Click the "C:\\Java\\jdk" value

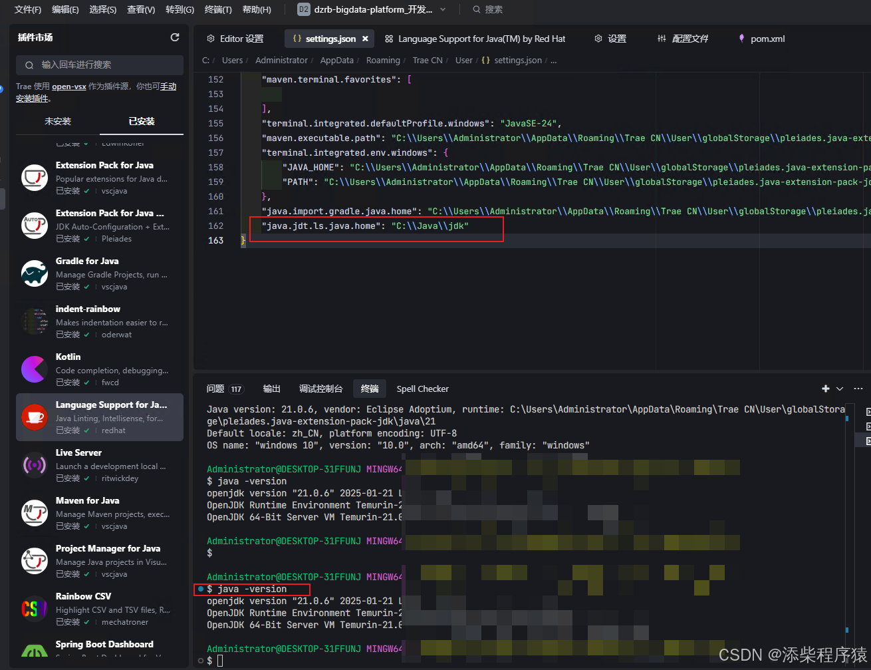pyautogui.click(x=430, y=226)
